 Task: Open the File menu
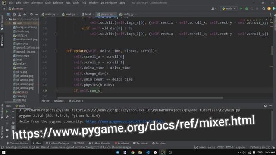click(11, 3)
